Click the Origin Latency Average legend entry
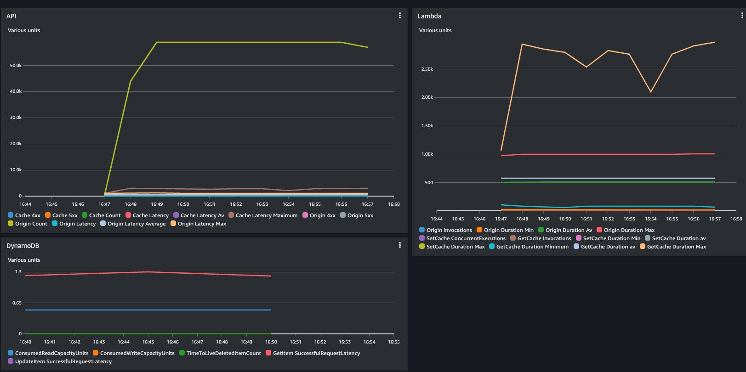Screen dimensions: 746x372 coord(133,224)
